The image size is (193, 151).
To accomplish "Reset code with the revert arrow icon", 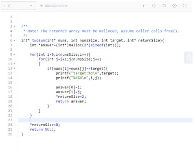I will point(164,6).
